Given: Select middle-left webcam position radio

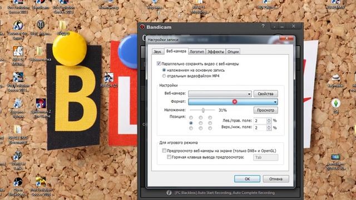Looking at the screenshot, I should point(191,123).
